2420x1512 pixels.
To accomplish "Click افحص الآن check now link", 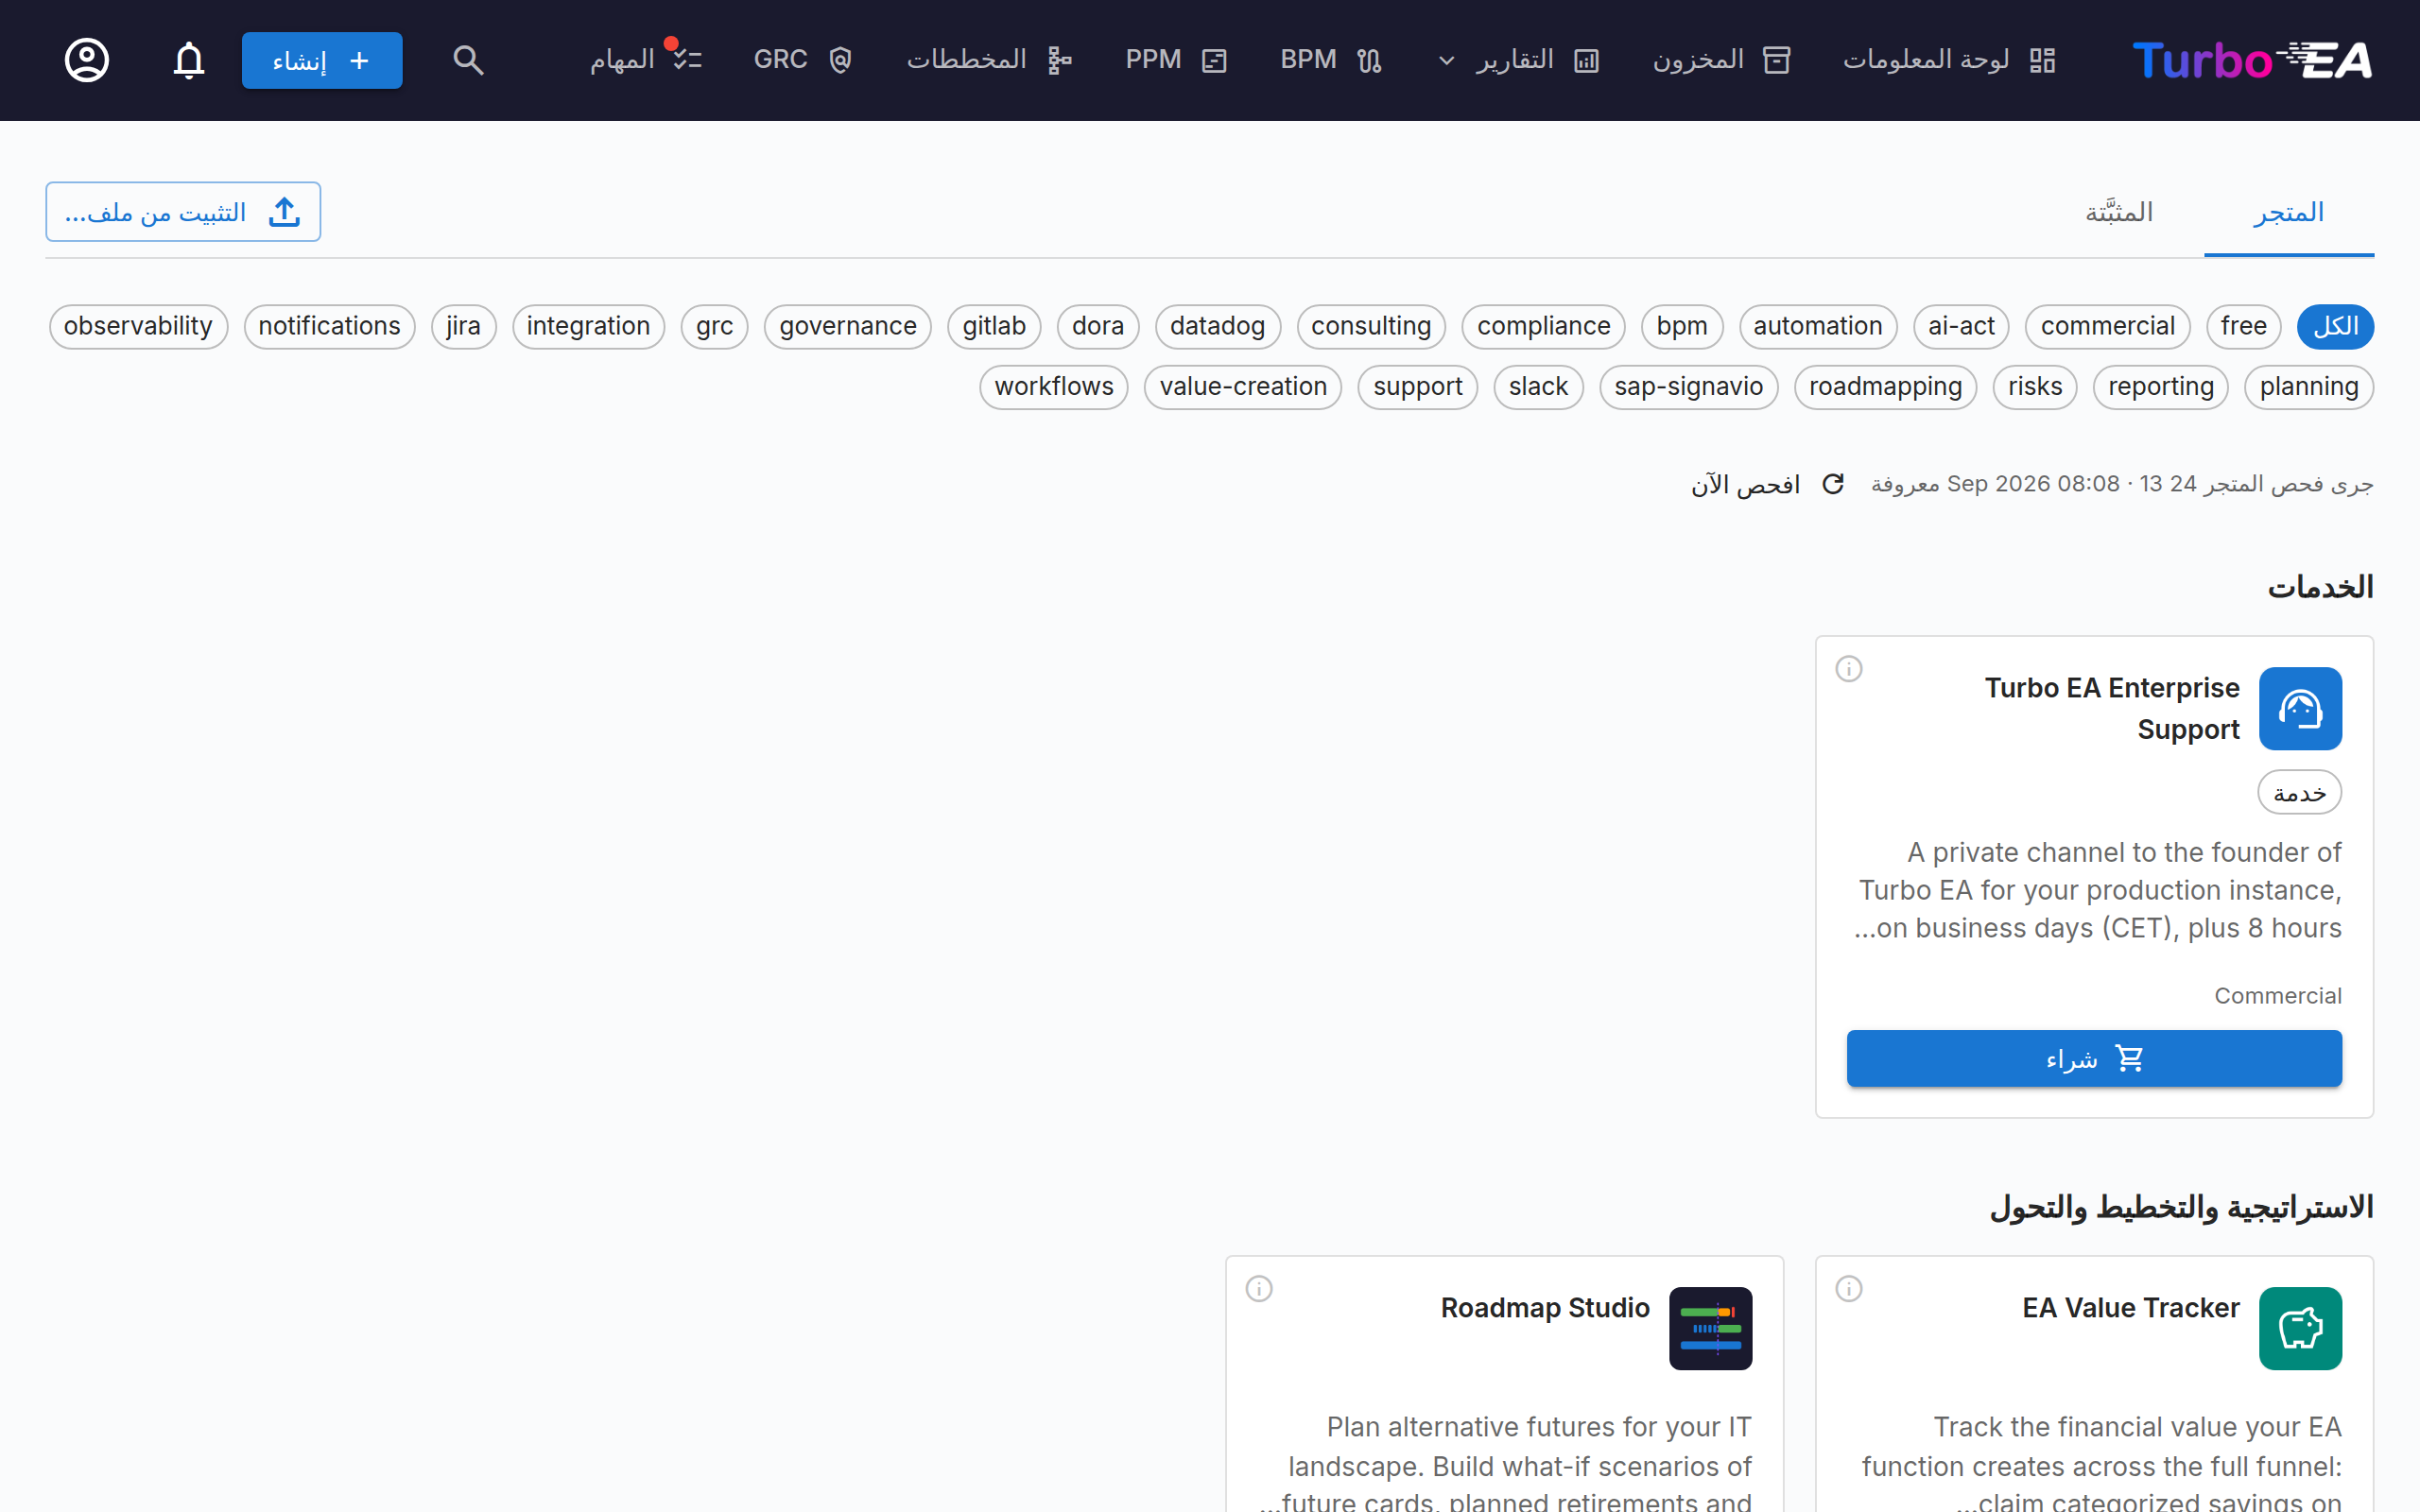I will (x=1745, y=485).
